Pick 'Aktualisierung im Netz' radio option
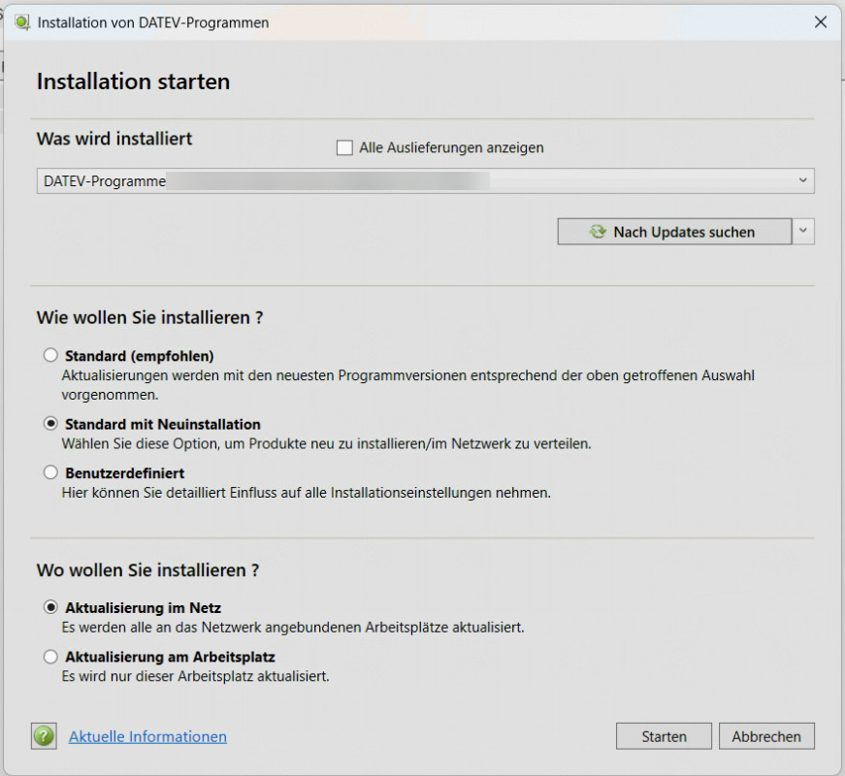Image resolution: width=845 pixels, height=776 pixels. (x=50, y=608)
